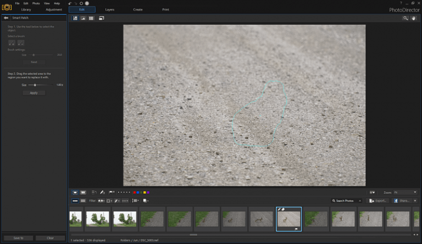Apply the red color label
The width and height of the screenshot is (422, 244).
point(134,192)
